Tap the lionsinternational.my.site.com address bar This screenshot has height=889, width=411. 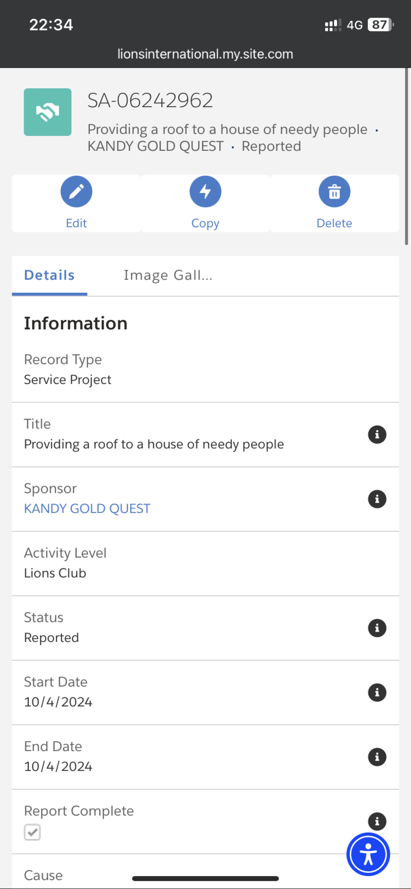pos(205,54)
